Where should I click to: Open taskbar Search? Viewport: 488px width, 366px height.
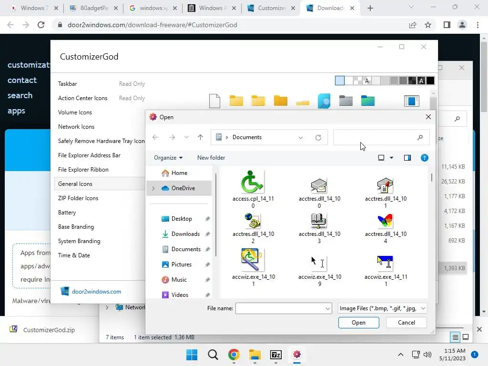pyautogui.click(x=213, y=355)
